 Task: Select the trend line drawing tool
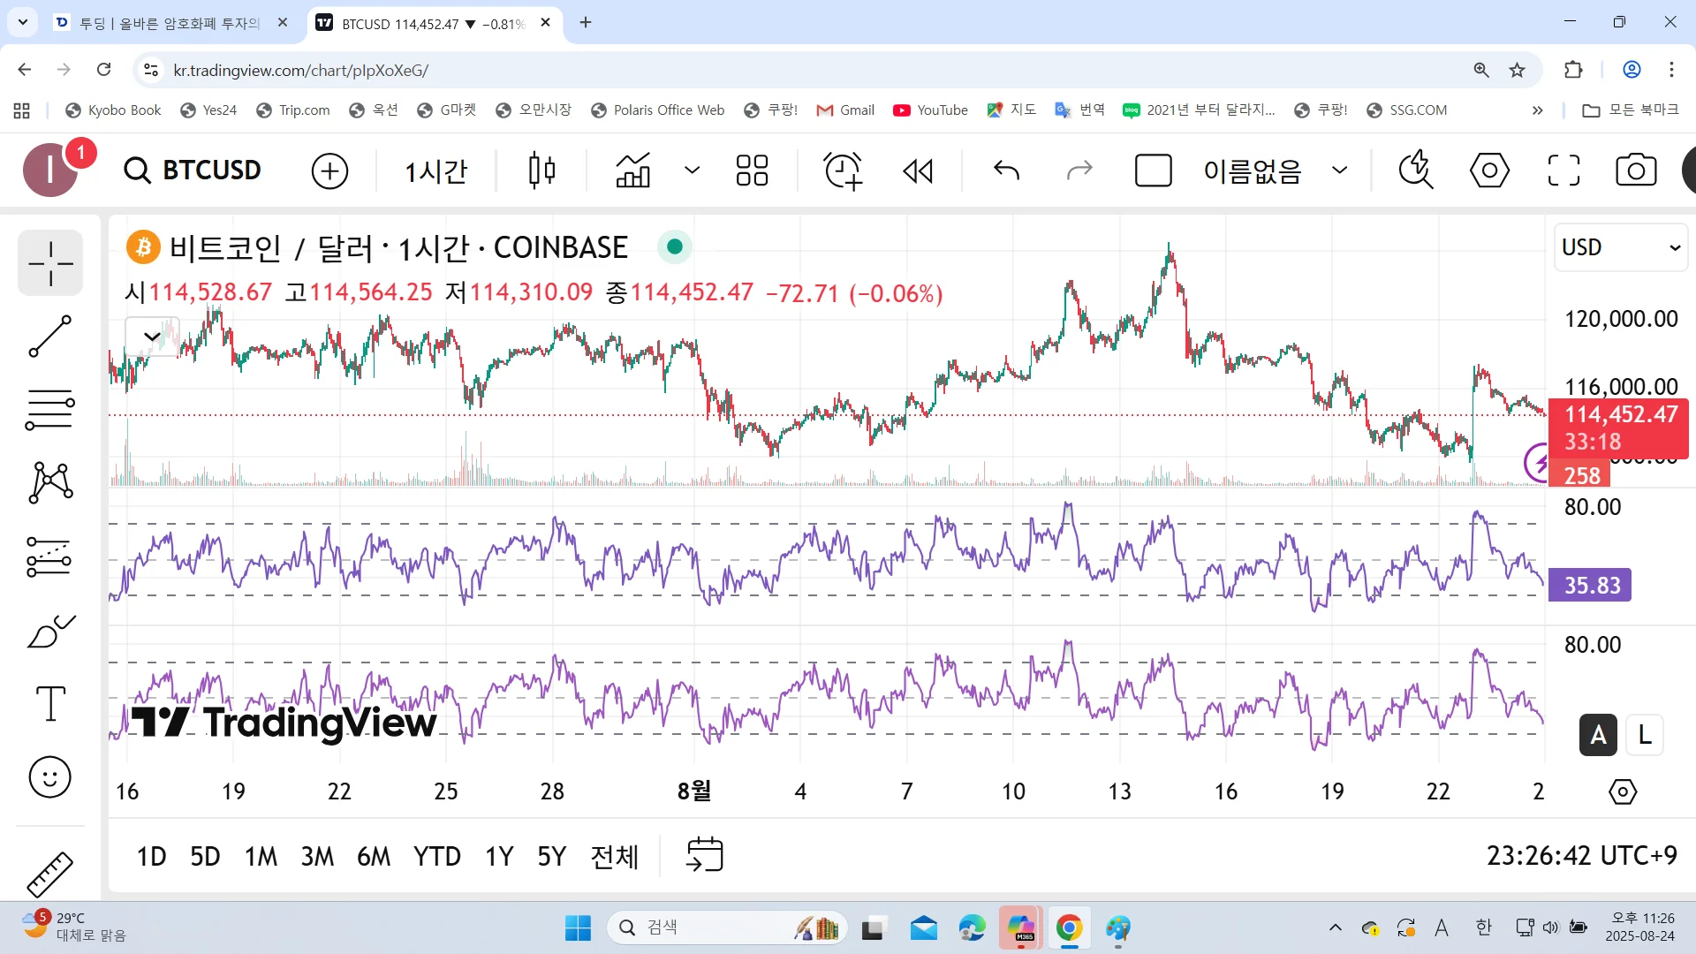coord(50,337)
